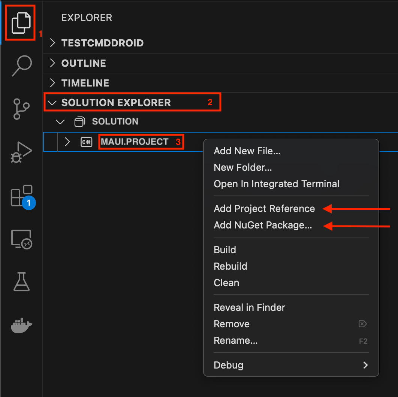398x397 pixels.
Task: Select Add NuGet Package from the menu
Action: (x=263, y=225)
